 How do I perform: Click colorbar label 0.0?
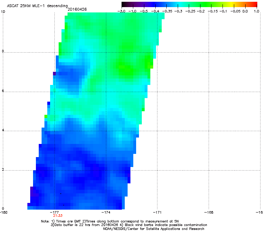[245, 11]
